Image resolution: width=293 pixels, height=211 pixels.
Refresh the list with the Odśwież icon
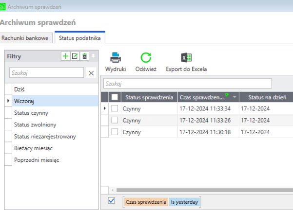tap(146, 58)
